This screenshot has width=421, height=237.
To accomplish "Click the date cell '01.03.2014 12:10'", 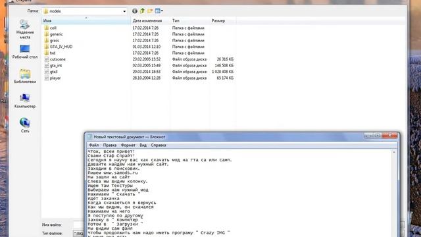I will click(x=146, y=47).
